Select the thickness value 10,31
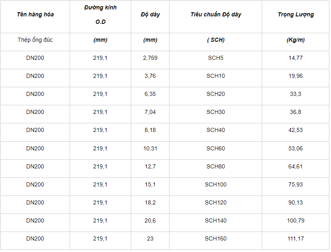331x252 pixels. pyautogui.click(x=150, y=148)
